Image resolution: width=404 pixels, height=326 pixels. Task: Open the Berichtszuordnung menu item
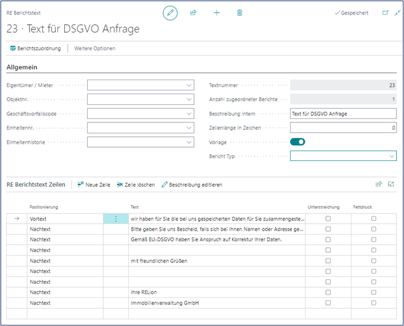point(35,48)
